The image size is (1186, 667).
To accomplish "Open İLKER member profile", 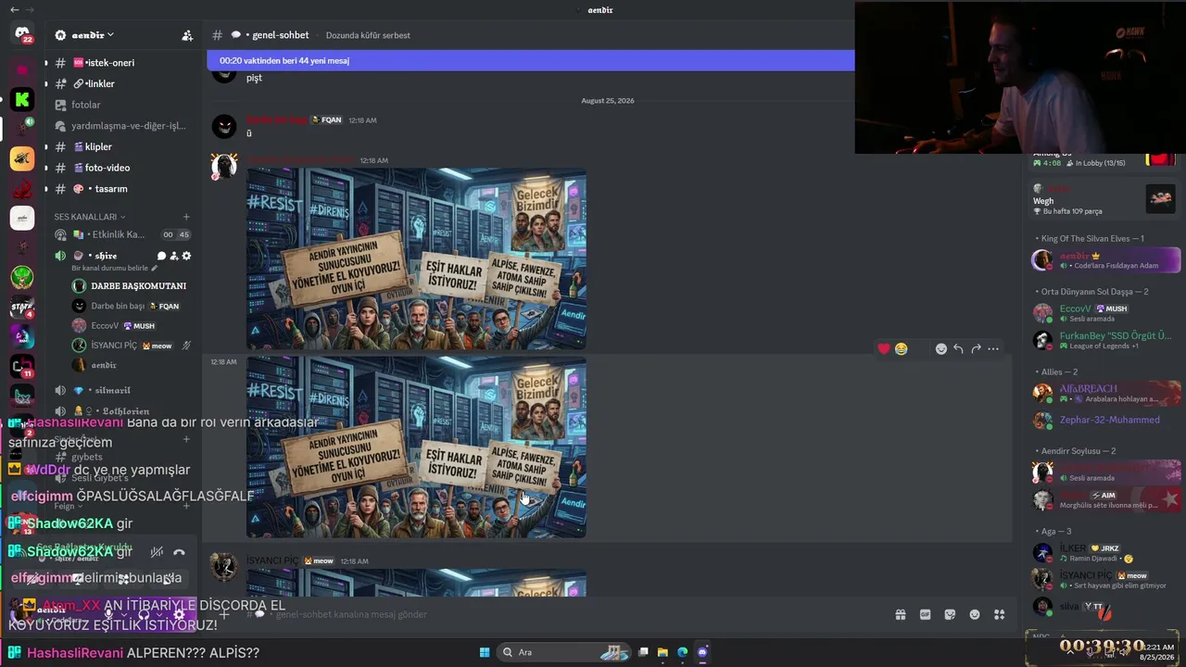I will point(1106,553).
